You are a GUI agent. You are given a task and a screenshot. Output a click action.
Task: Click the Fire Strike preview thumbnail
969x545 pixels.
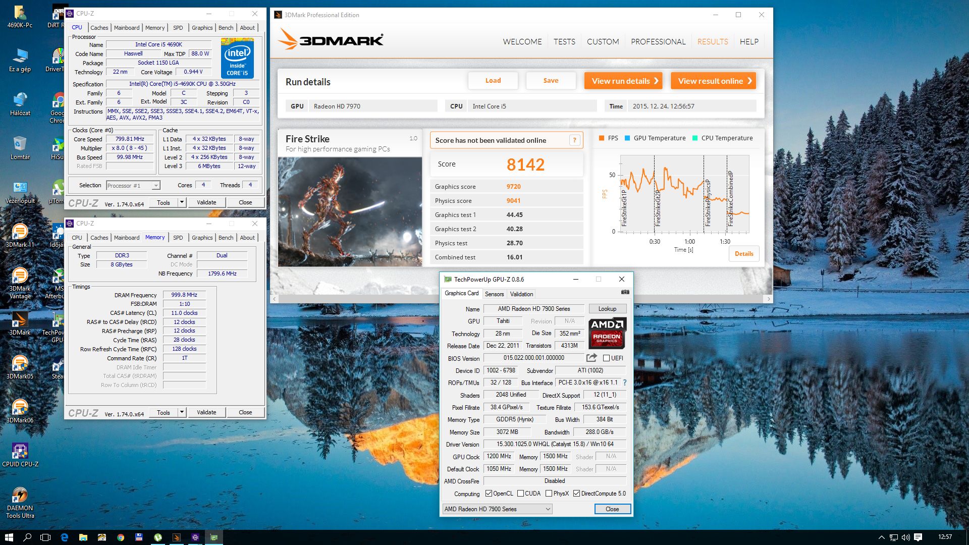tap(350, 212)
